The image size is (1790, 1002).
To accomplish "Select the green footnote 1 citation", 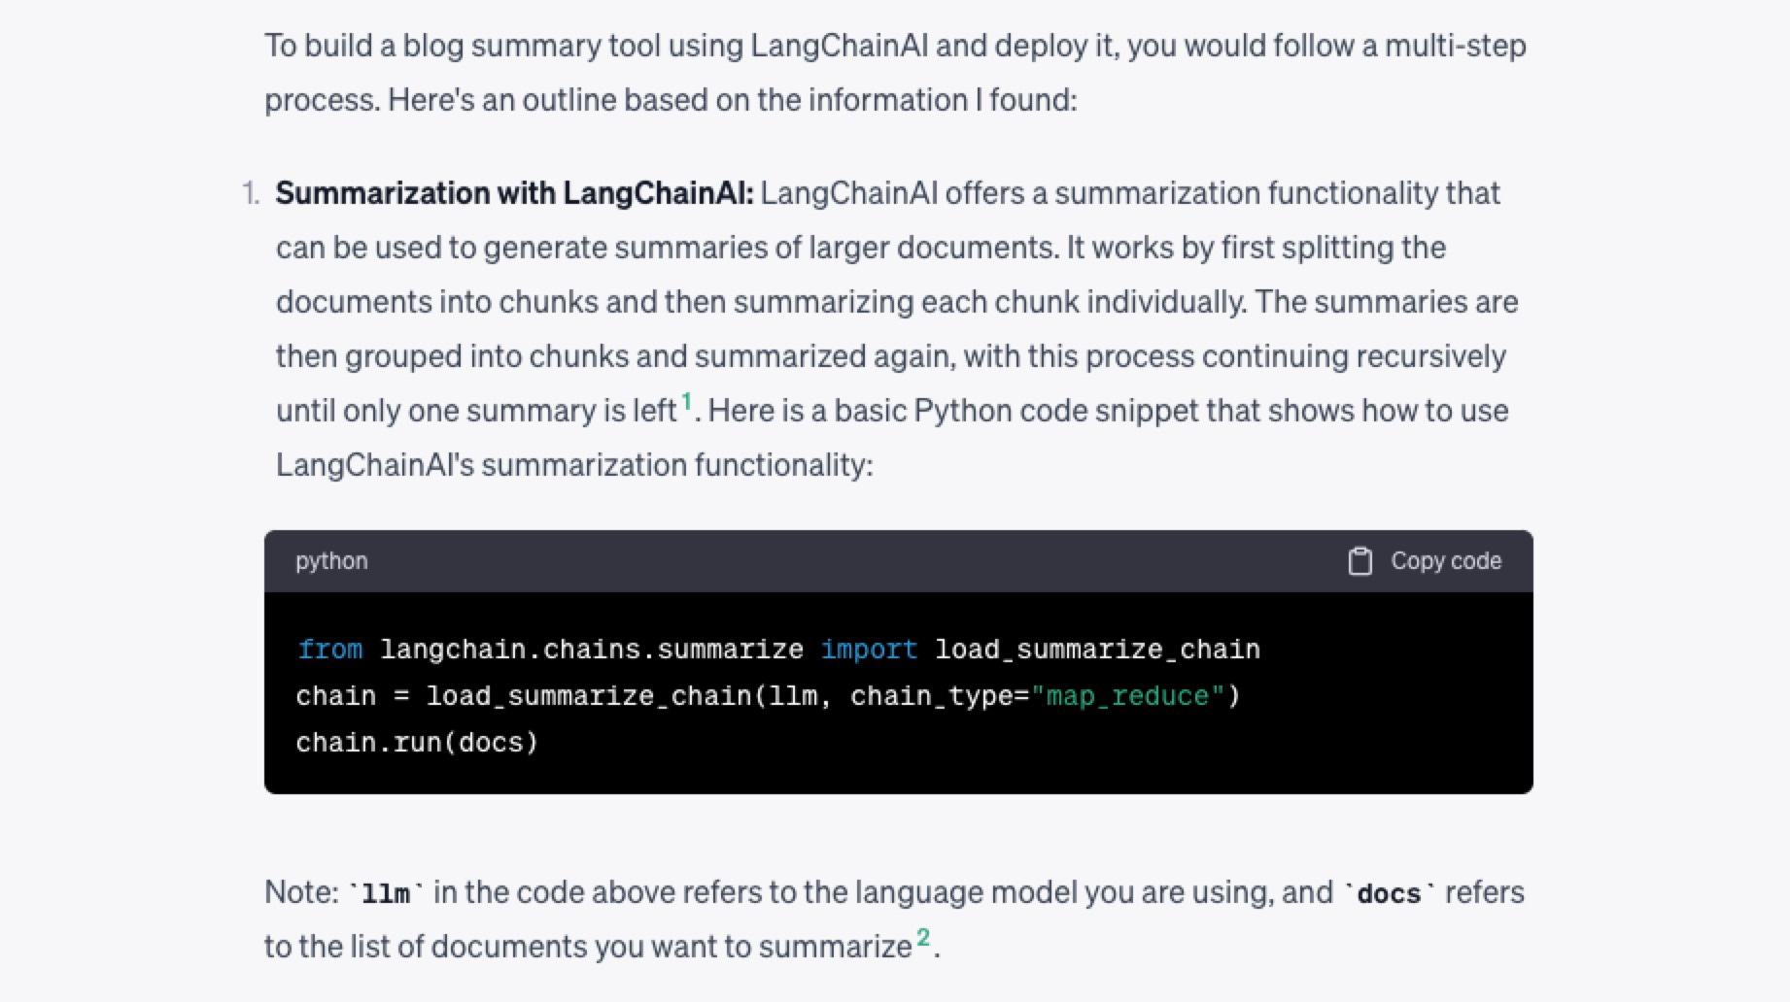I will coord(686,399).
